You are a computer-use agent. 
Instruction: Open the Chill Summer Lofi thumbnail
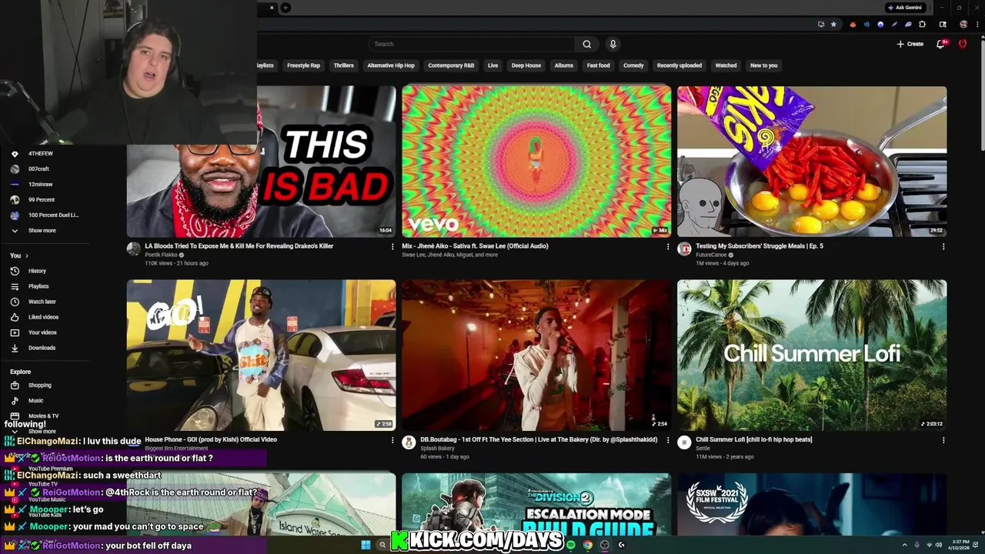tap(812, 355)
